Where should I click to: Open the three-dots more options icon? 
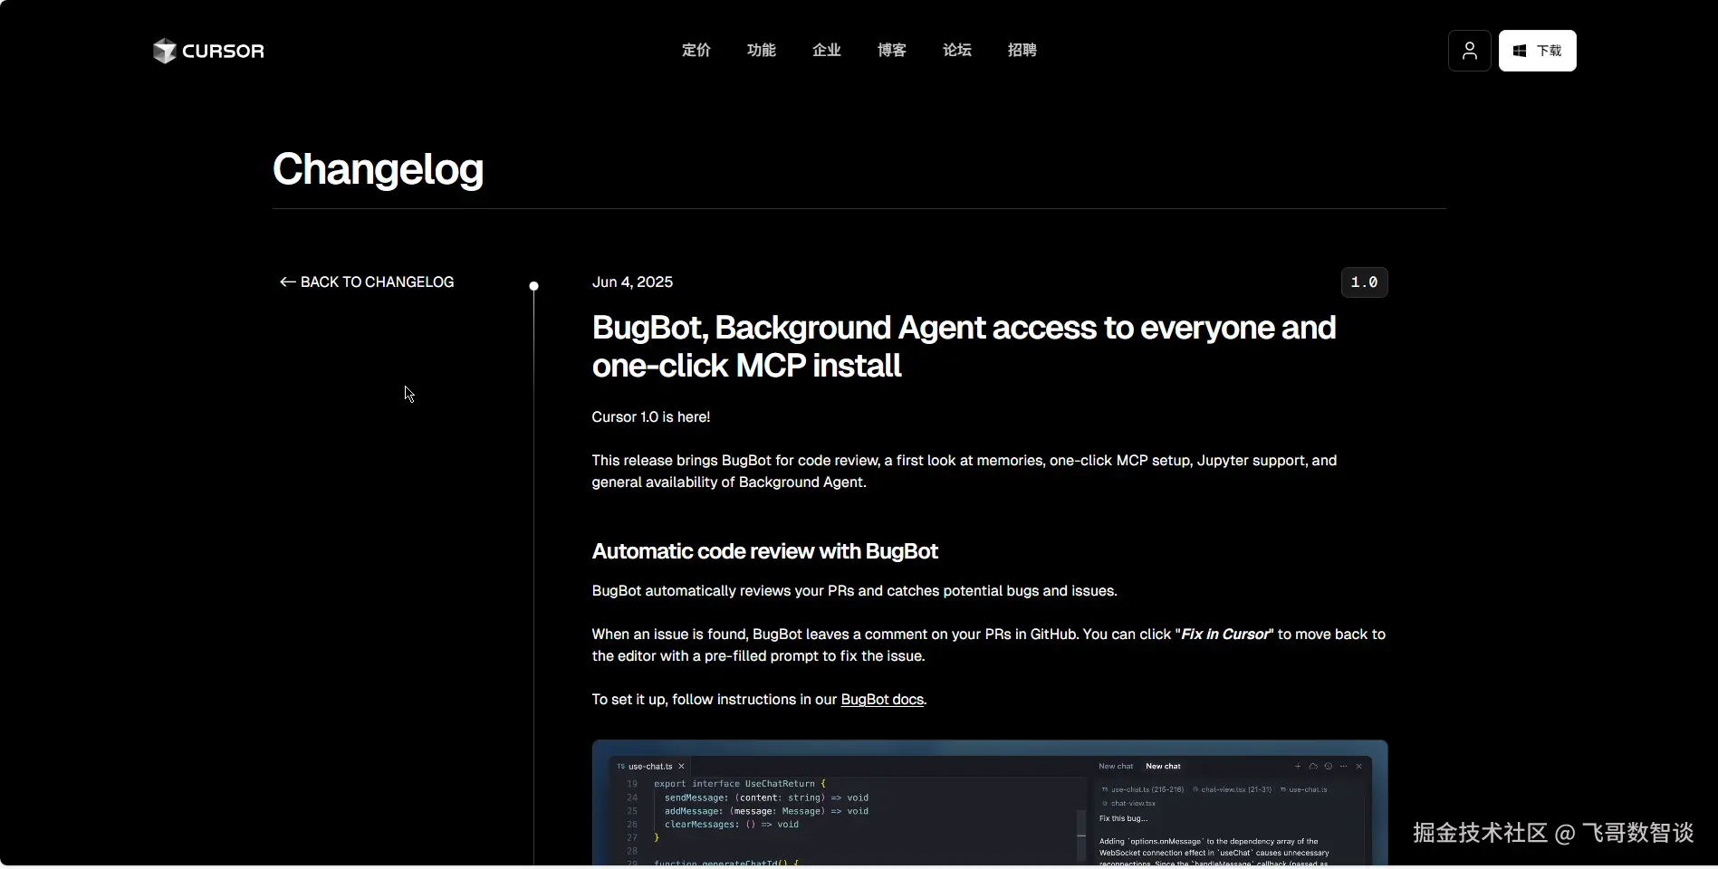(1344, 767)
